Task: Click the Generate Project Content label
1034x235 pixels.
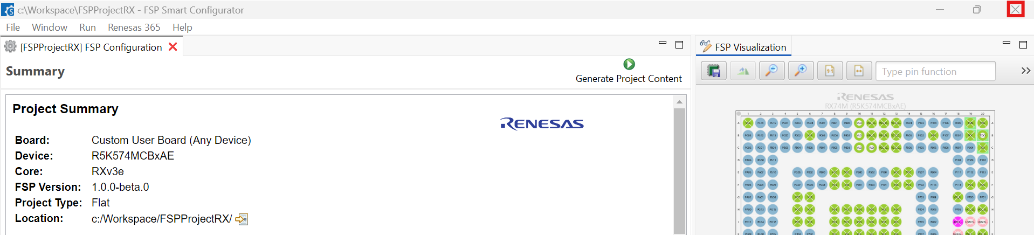Action: 629,79
